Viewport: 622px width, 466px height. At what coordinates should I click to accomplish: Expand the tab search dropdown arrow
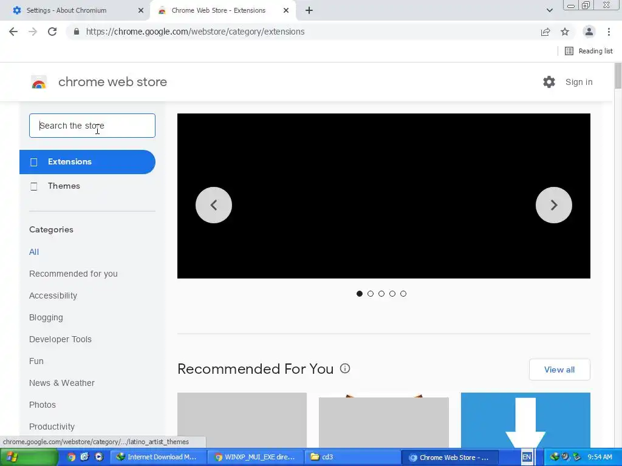549,10
